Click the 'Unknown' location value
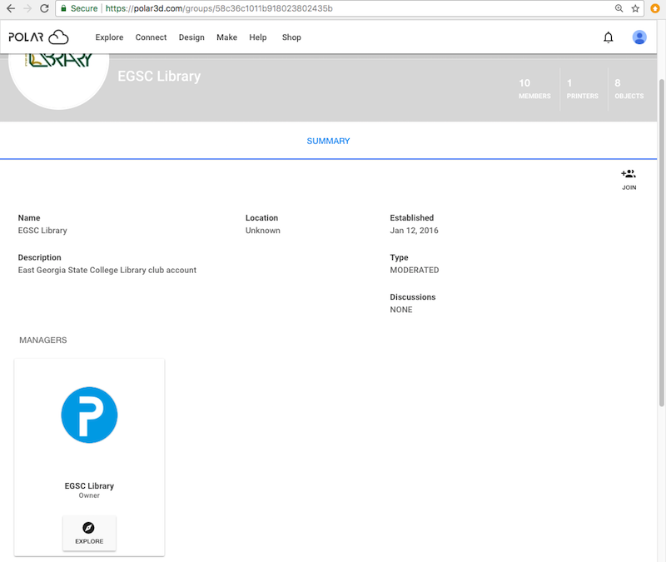The height and width of the screenshot is (562, 666). coord(263,231)
